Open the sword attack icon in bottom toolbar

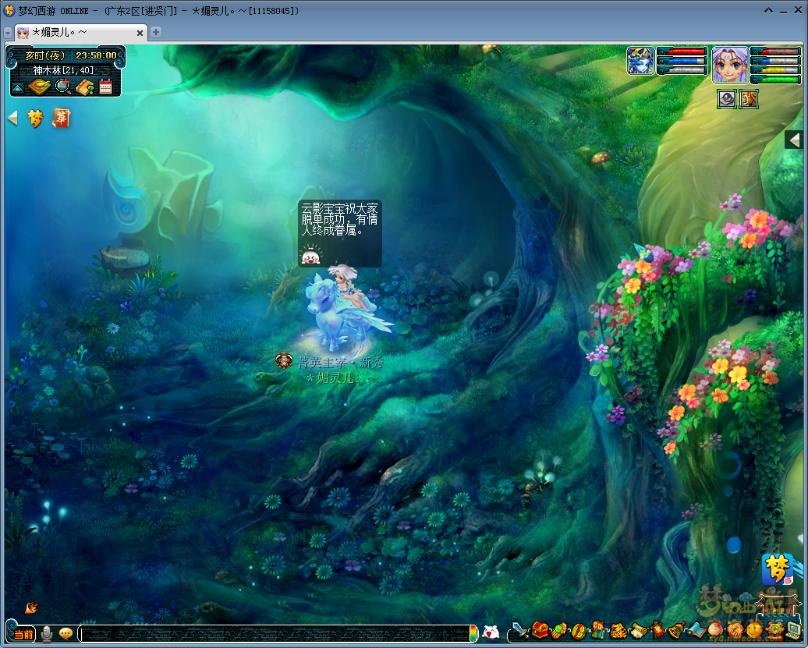click(519, 629)
